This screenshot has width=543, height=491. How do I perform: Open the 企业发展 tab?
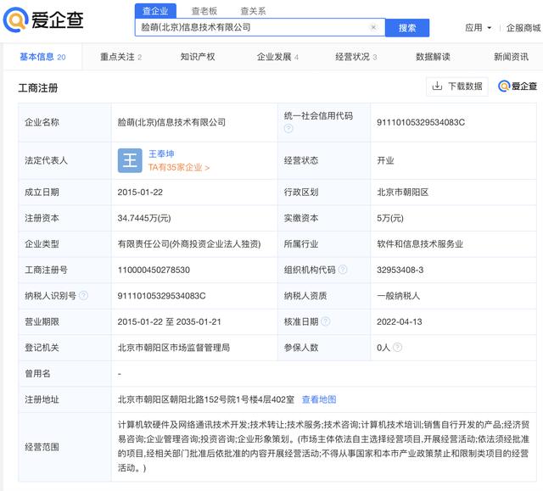[x=277, y=57]
